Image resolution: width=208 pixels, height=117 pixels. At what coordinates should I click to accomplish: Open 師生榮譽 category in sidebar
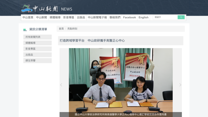point(37,61)
